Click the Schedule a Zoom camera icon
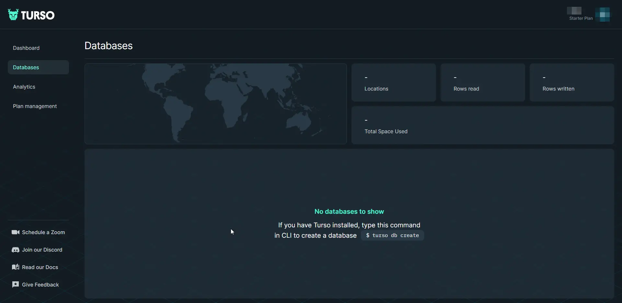The image size is (622, 303). click(x=16, y=232)
